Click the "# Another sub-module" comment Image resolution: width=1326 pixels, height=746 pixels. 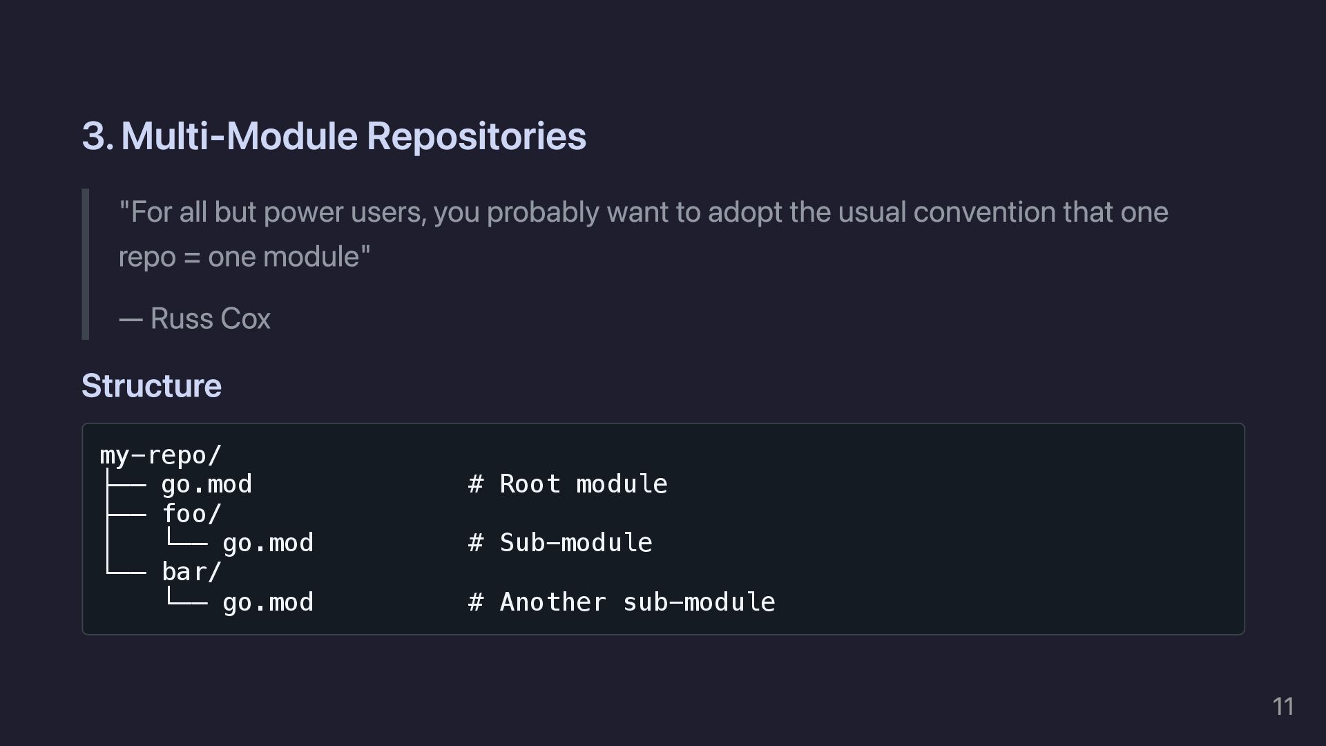point(622,602)
